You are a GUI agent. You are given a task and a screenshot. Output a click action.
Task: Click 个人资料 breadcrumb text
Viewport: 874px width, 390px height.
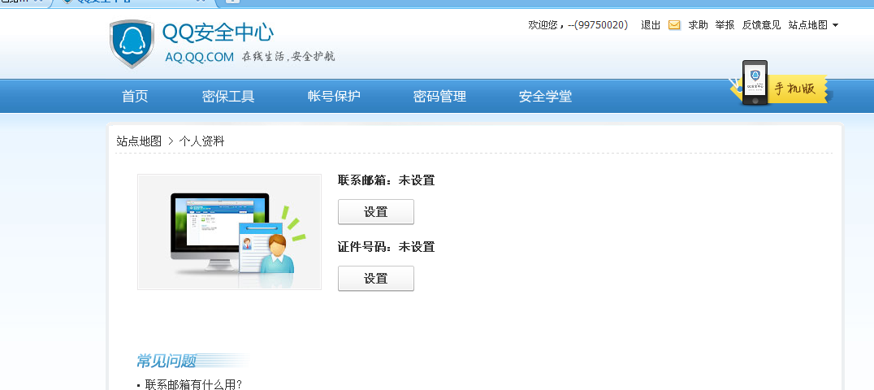point(201,141)
